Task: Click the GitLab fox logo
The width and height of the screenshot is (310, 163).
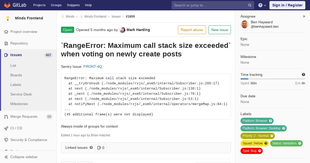Action: click(7, 5)
